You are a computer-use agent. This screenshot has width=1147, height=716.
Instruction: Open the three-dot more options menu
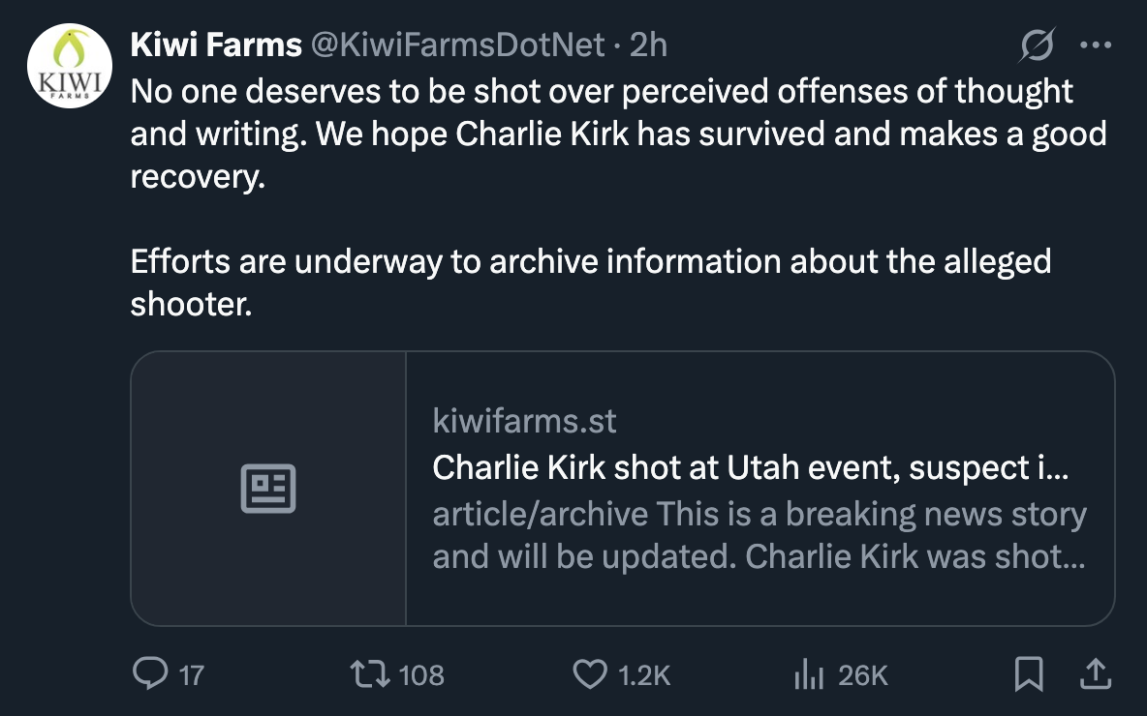point(1097,45)
